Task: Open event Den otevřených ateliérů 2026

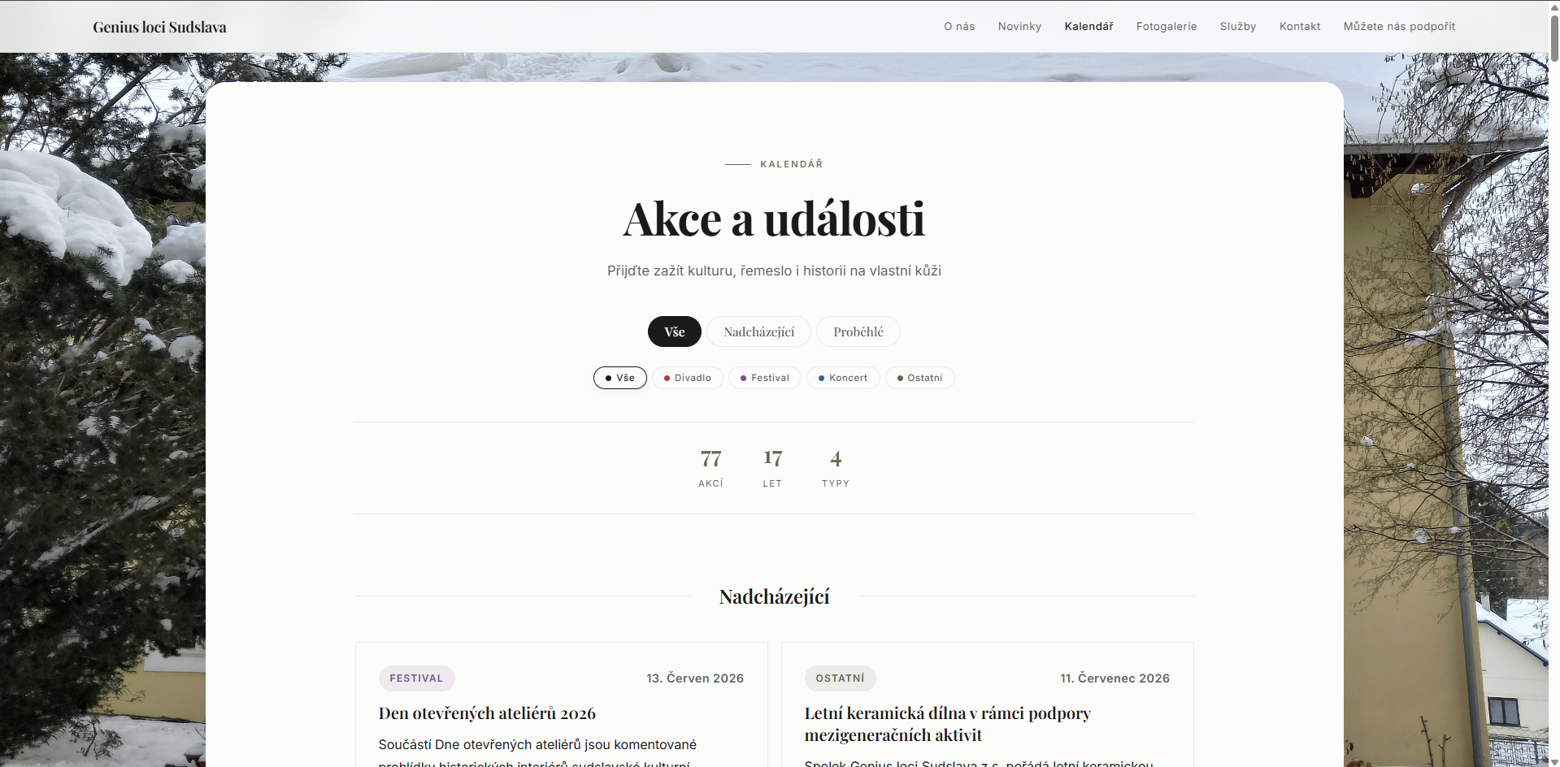Action: pos(486,713)
